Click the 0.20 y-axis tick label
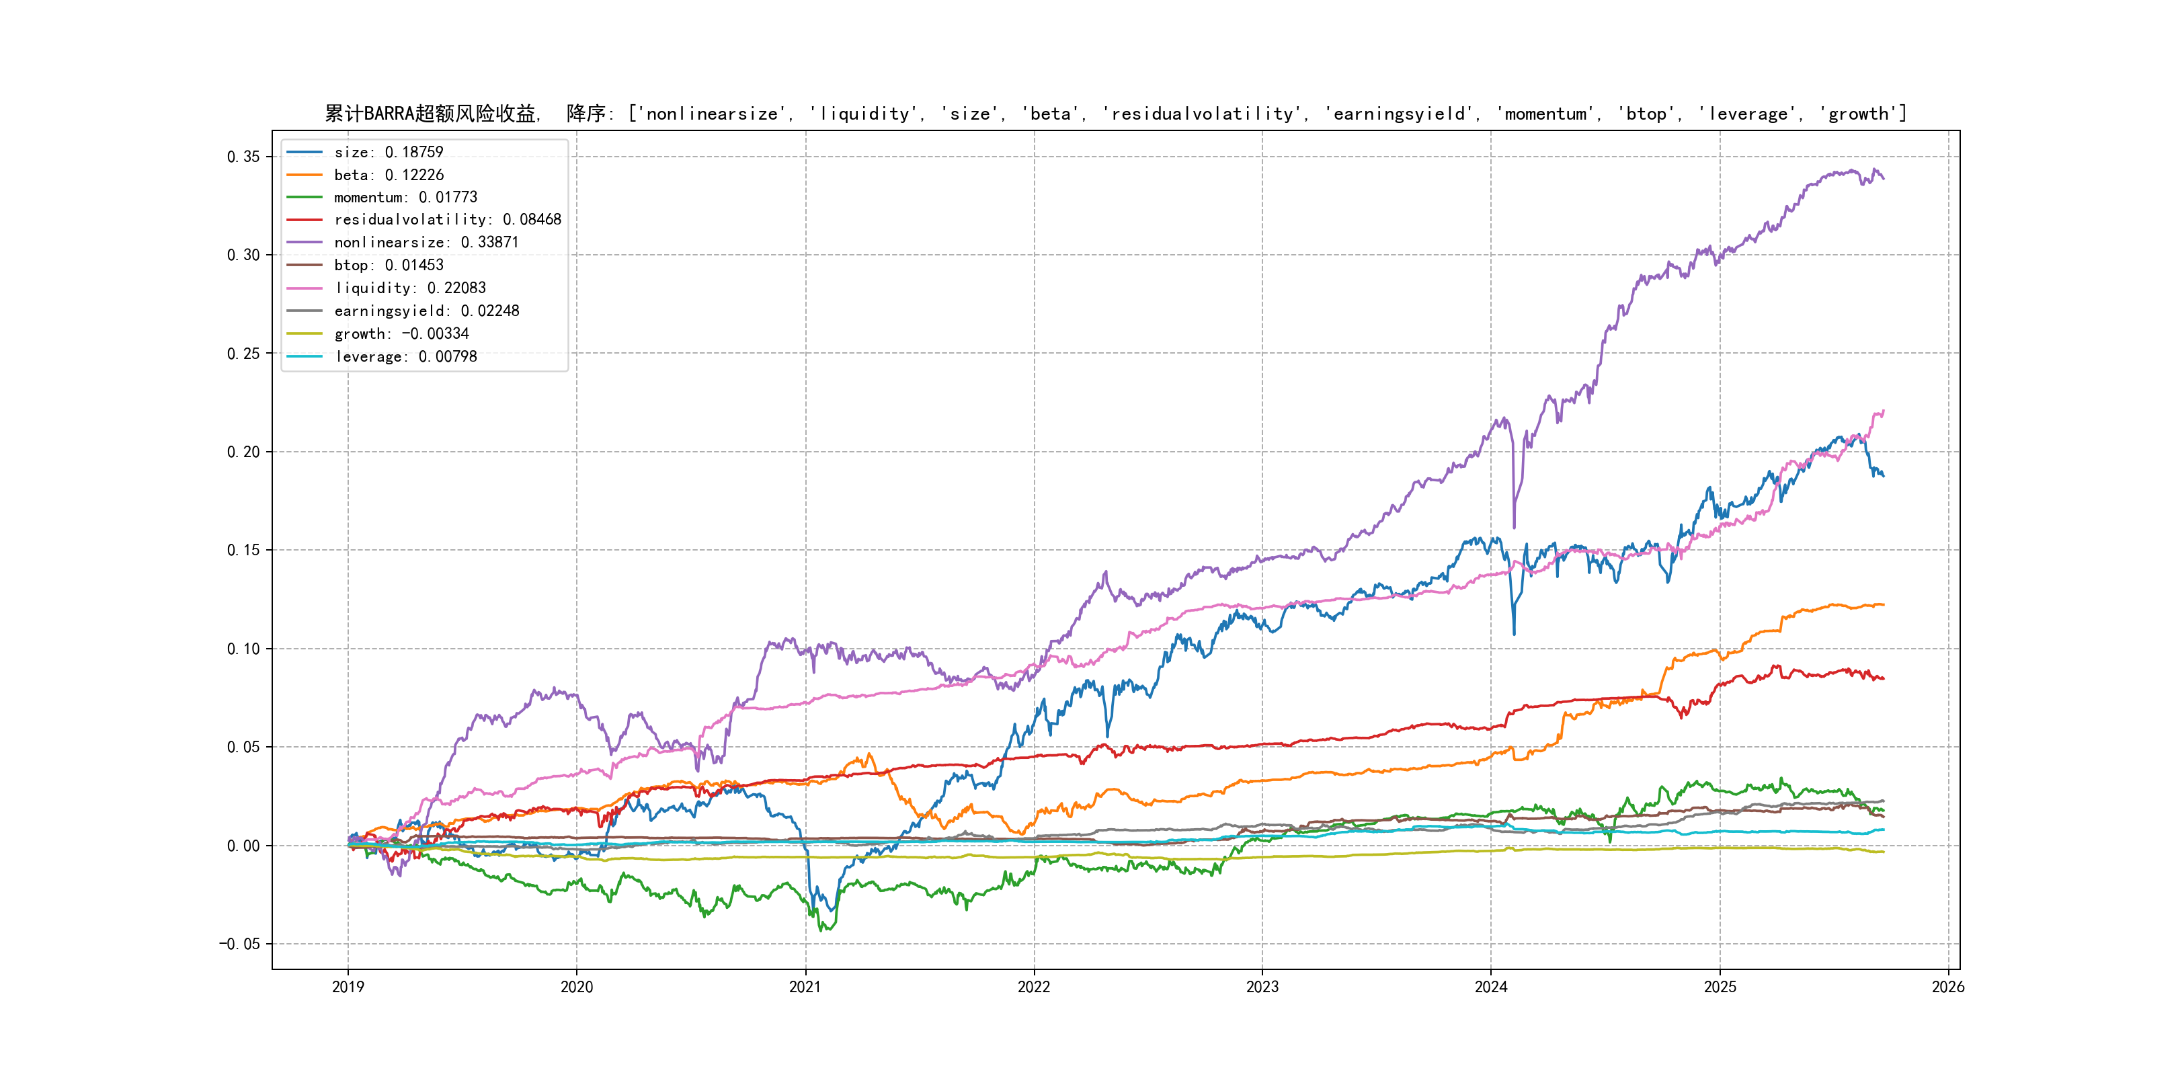 [x=243, y=452]
